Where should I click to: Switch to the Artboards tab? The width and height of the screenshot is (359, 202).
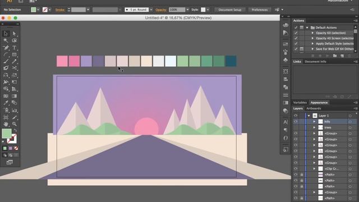coord(314,108)
